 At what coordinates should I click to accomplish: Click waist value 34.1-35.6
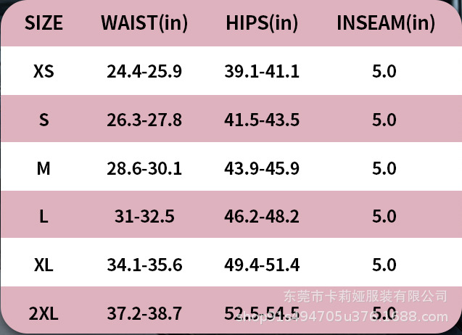[144, 265]
